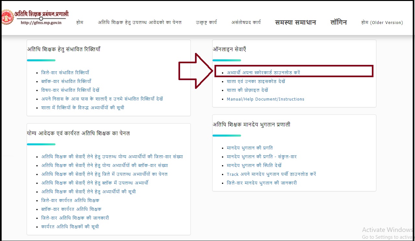Select असंतोषप्रद कार्य in navigation bar

(x=246, y=22)
